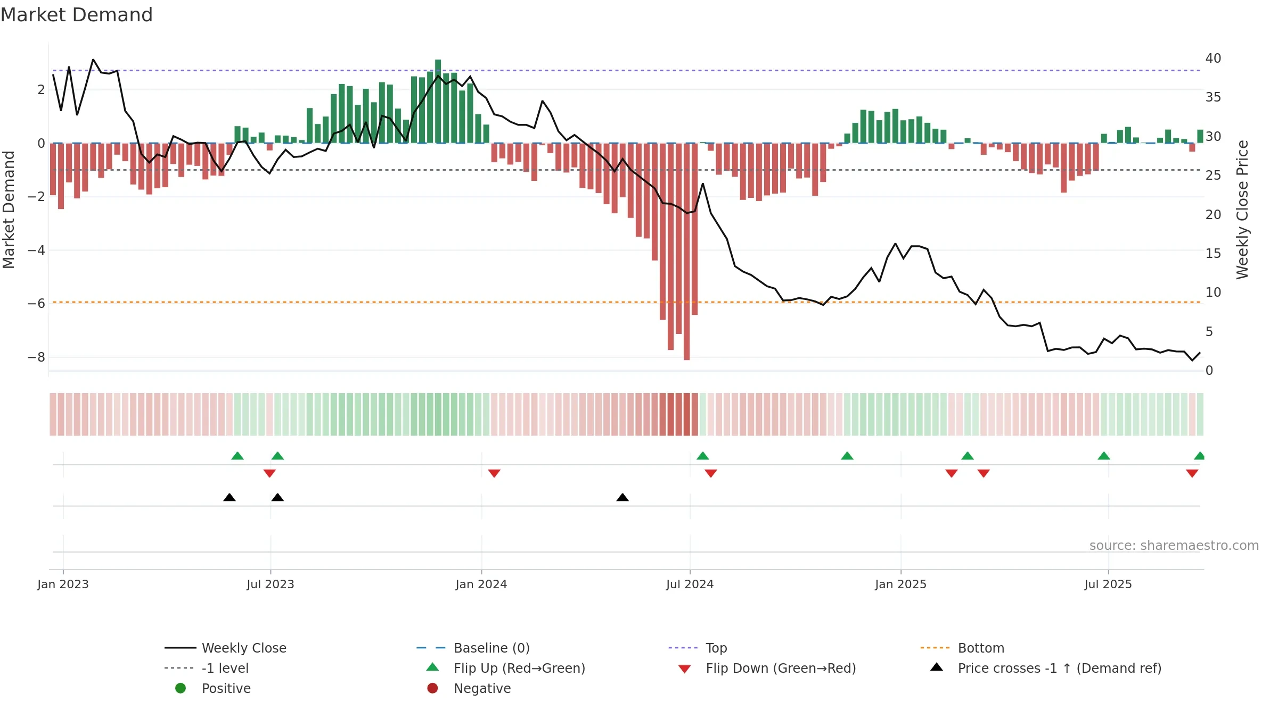Screen dimensions: 1278x718
Task: Click the Jul 2024 axis label
Action: (690, 584)
